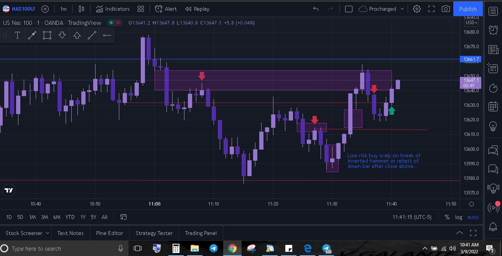Toggle percent scale mode

tap(447, 217)
